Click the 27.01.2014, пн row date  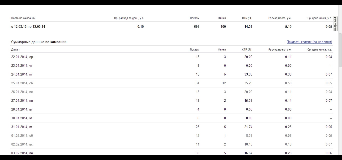tap(22, 100)
